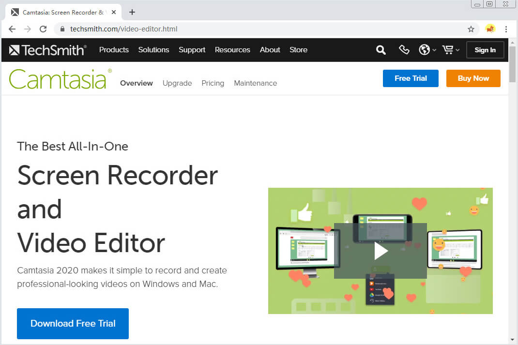Click the scrollbar up arrow
Image resolution: width=518 pixels, height=345 pixels.
coord(512,43)
